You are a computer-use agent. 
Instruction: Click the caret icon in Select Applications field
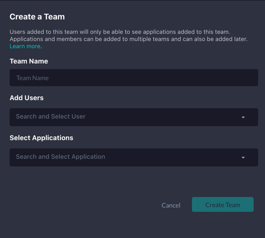[x=243, y=157]
